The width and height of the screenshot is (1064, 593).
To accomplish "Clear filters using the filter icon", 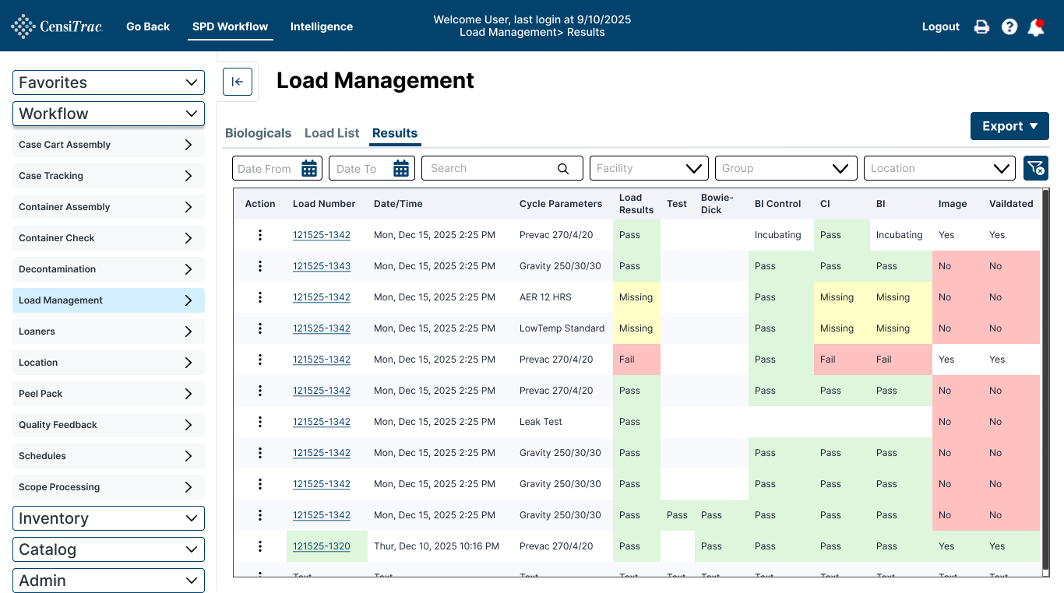I will point(1036,168).
